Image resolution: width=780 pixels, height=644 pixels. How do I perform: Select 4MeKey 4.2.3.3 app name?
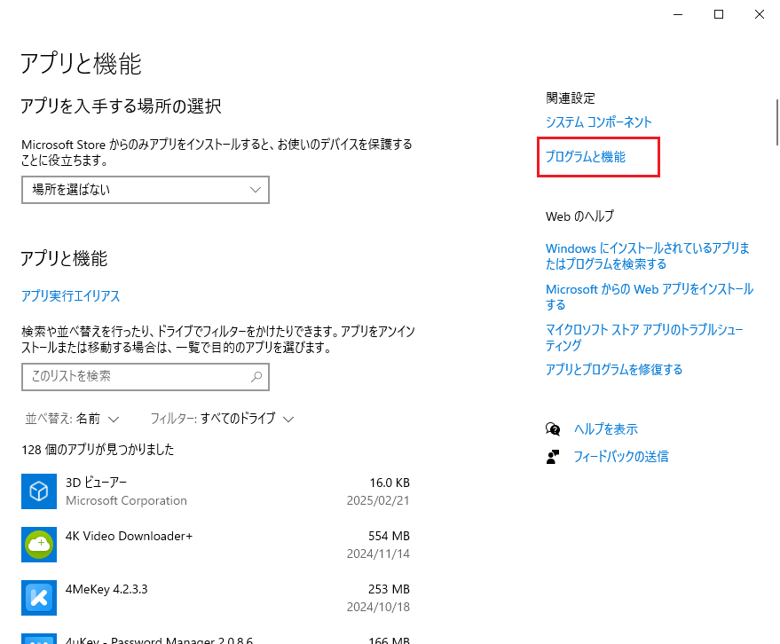pos(106,589)
